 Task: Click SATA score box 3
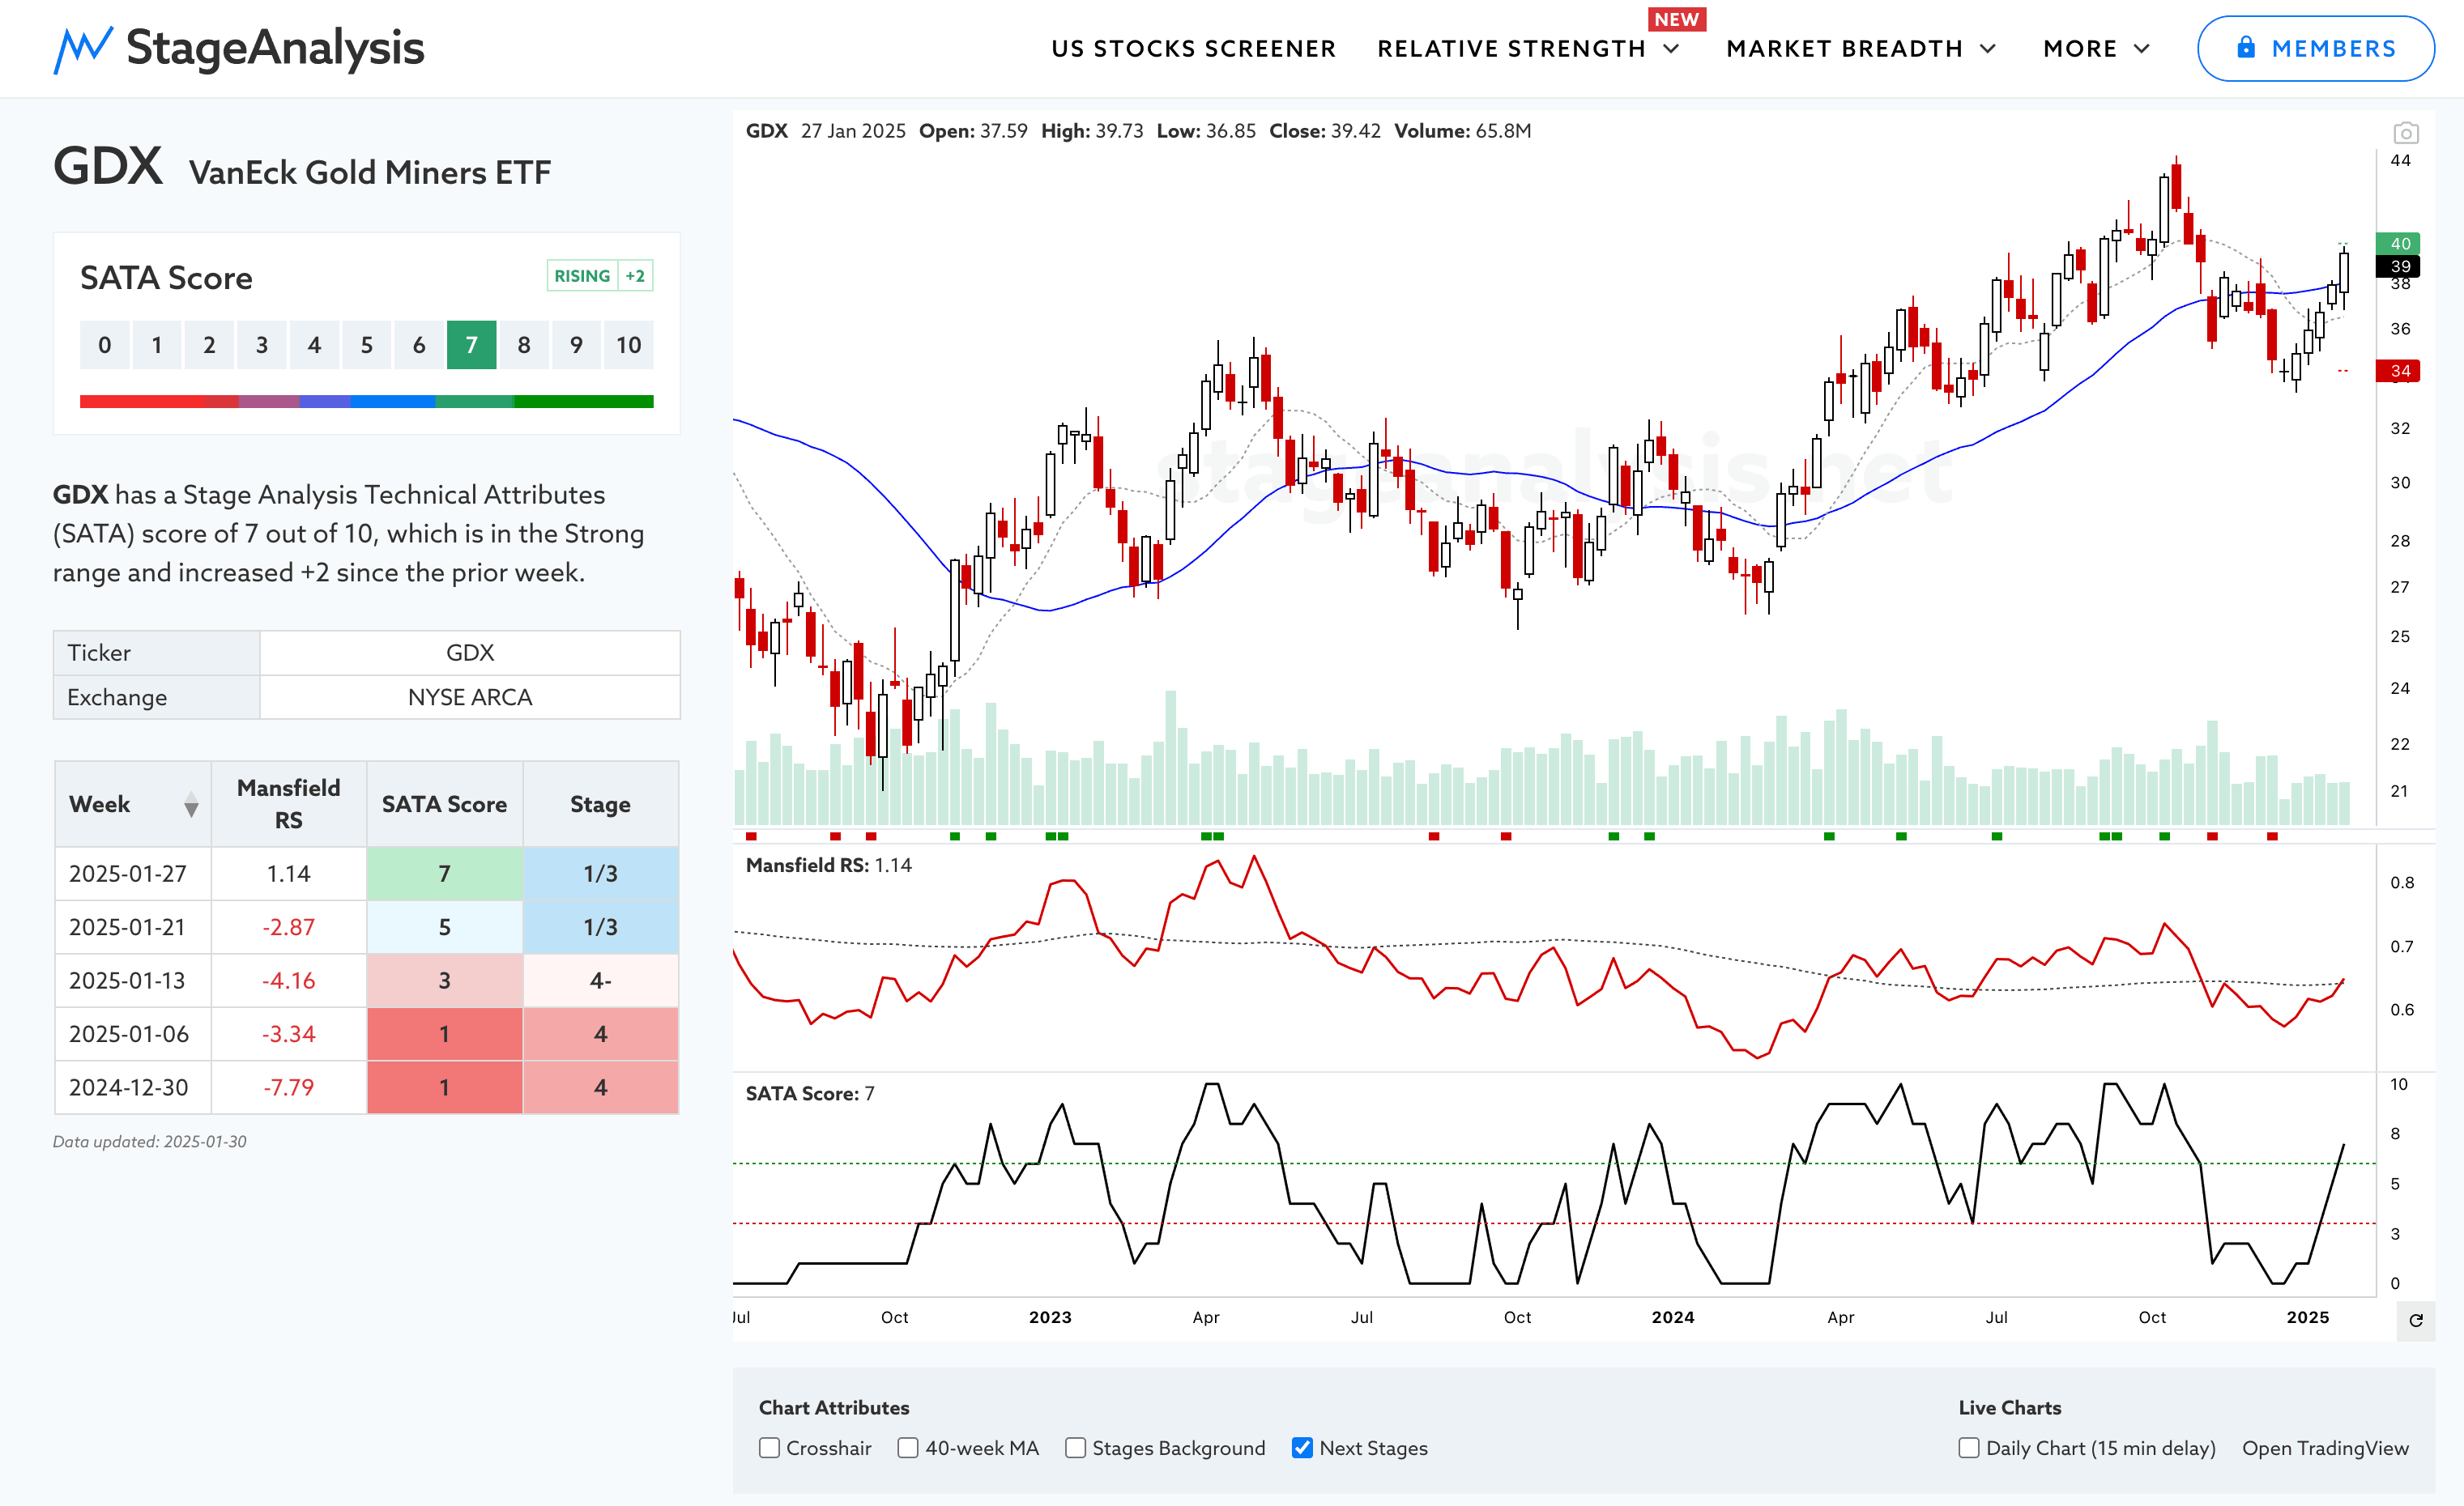(262, 345)
